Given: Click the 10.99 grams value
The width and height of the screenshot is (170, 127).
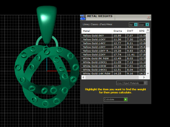Looking at the screenshot, I should click(117, 36).
